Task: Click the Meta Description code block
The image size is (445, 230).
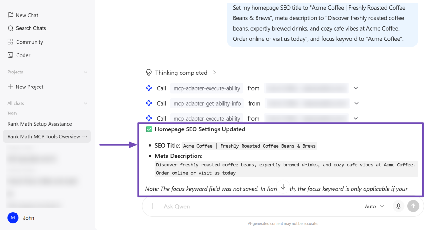Action: [286, 169]
